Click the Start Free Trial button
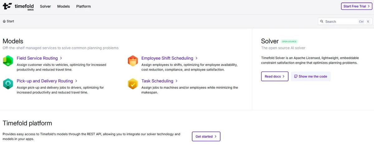 pos(357,6)
